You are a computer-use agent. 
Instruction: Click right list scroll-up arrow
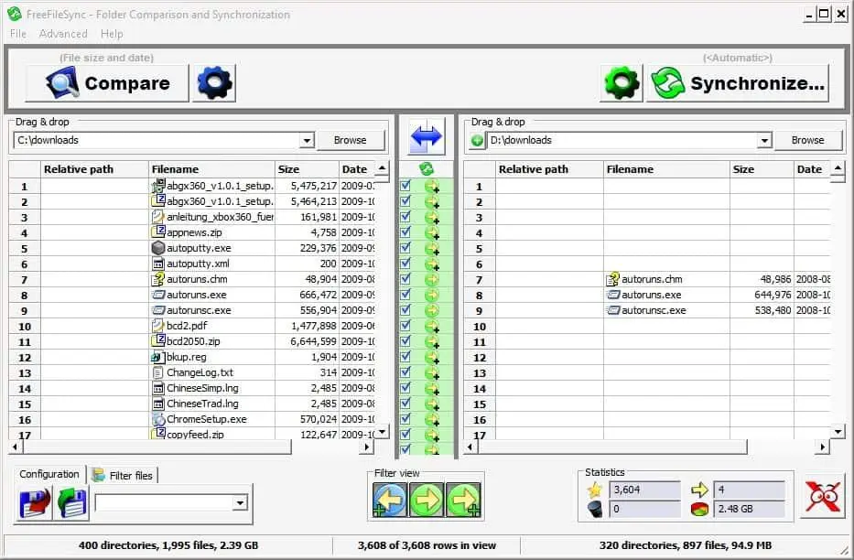(x=838, y=168)
